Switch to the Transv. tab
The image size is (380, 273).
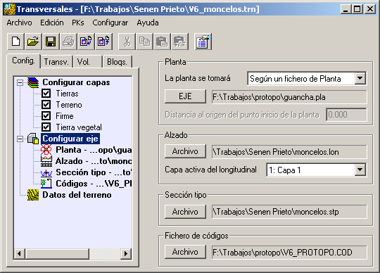[x=56, y=62]
